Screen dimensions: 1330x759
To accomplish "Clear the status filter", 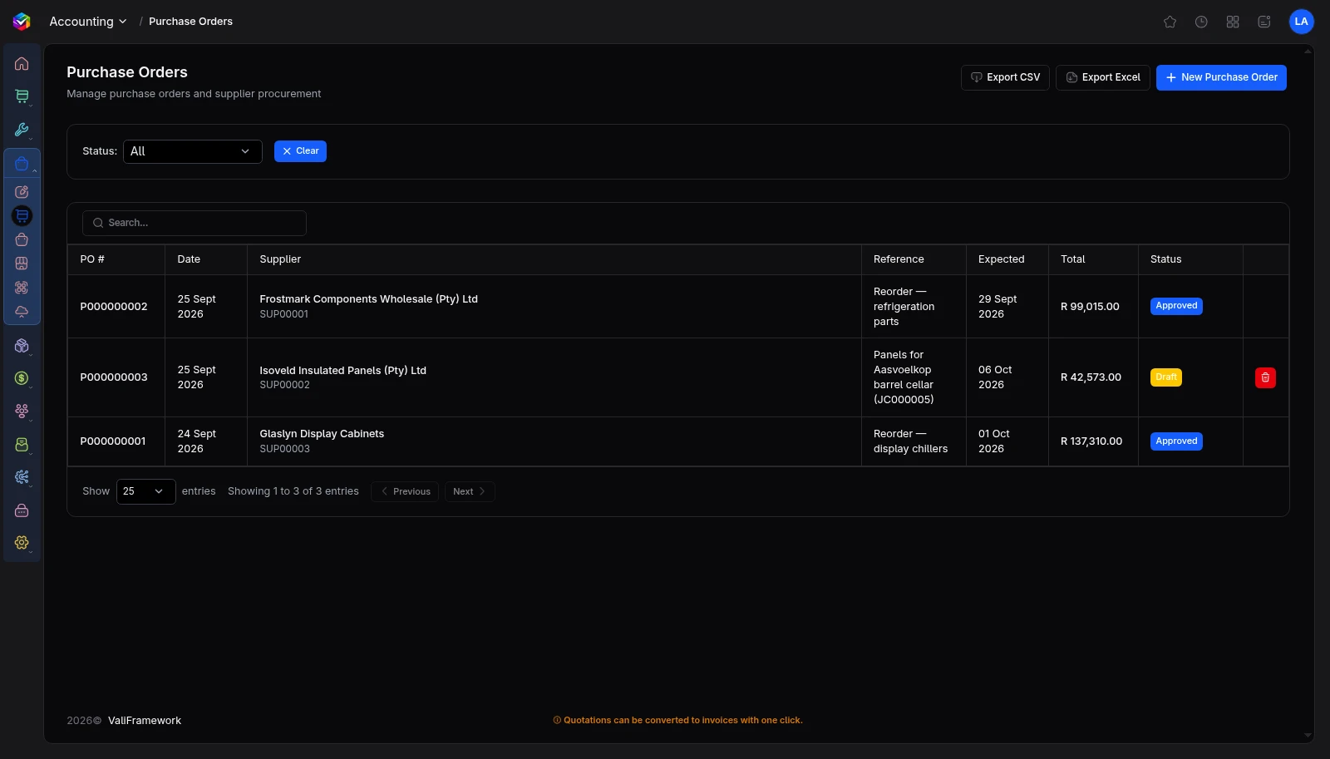I will point(300,151).
